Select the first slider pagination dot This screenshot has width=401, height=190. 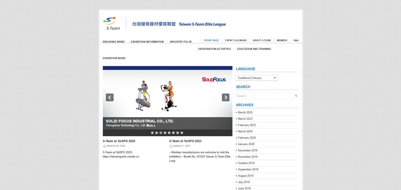[152, 133]
